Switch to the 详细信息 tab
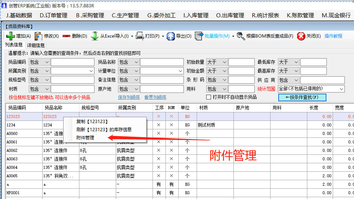The width and height of the screenshot is (354, 199). click(x=36, y=45)
